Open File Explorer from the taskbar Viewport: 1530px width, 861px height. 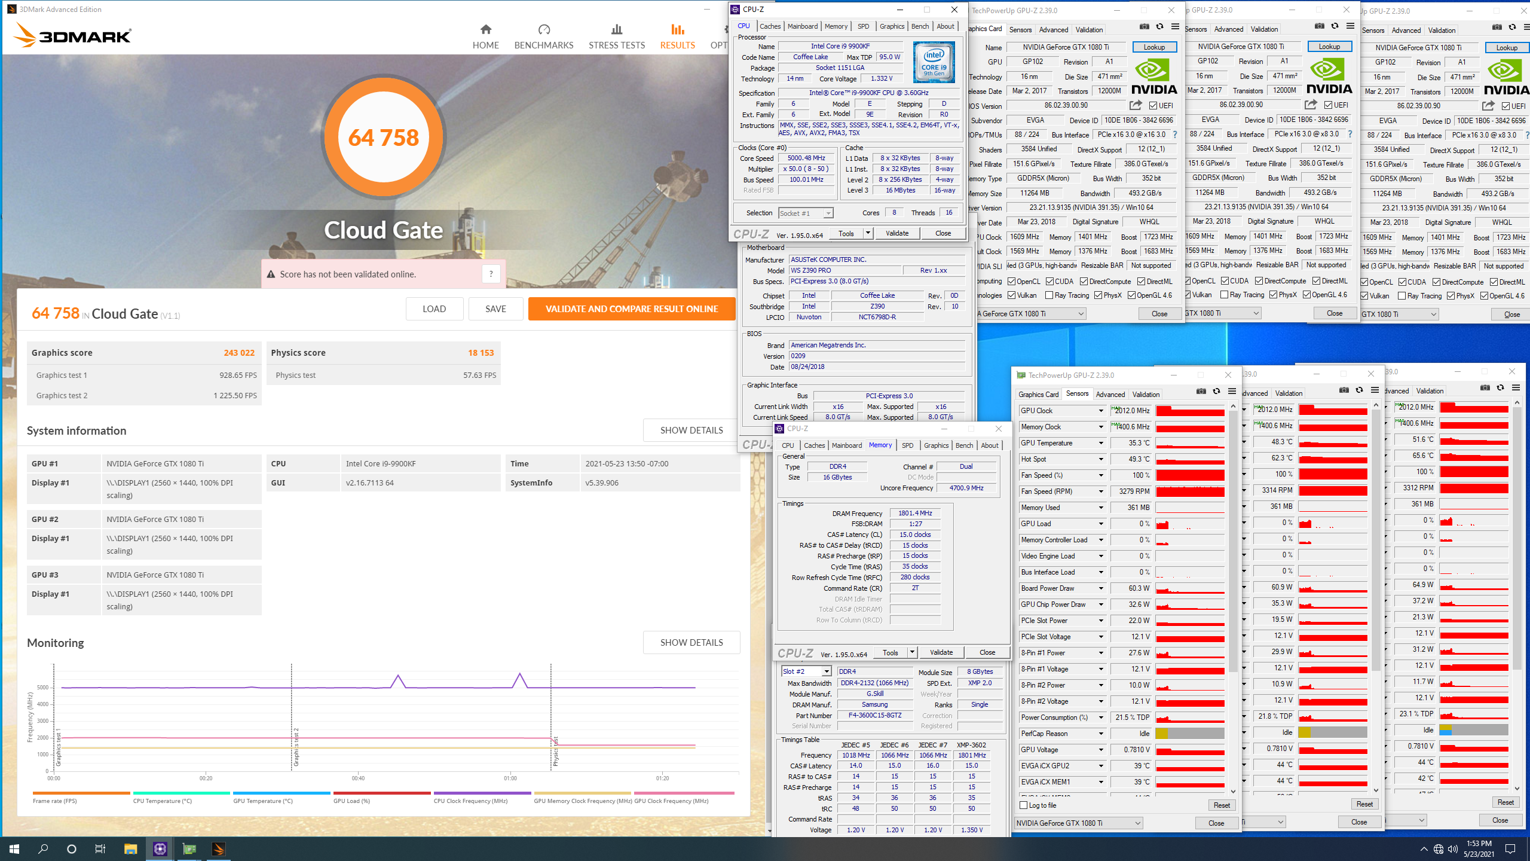pyautogui.click(x=130, y=848)
